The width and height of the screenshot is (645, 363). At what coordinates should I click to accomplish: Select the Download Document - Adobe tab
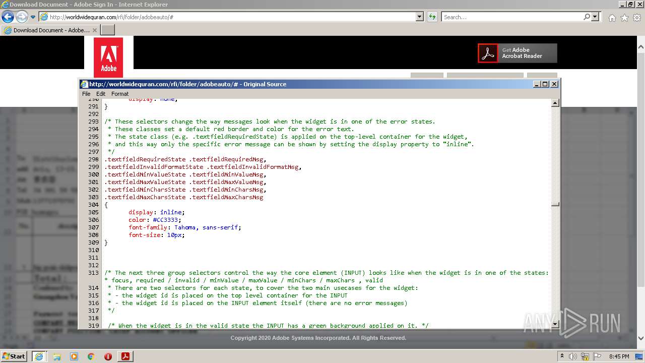[50, 30]
